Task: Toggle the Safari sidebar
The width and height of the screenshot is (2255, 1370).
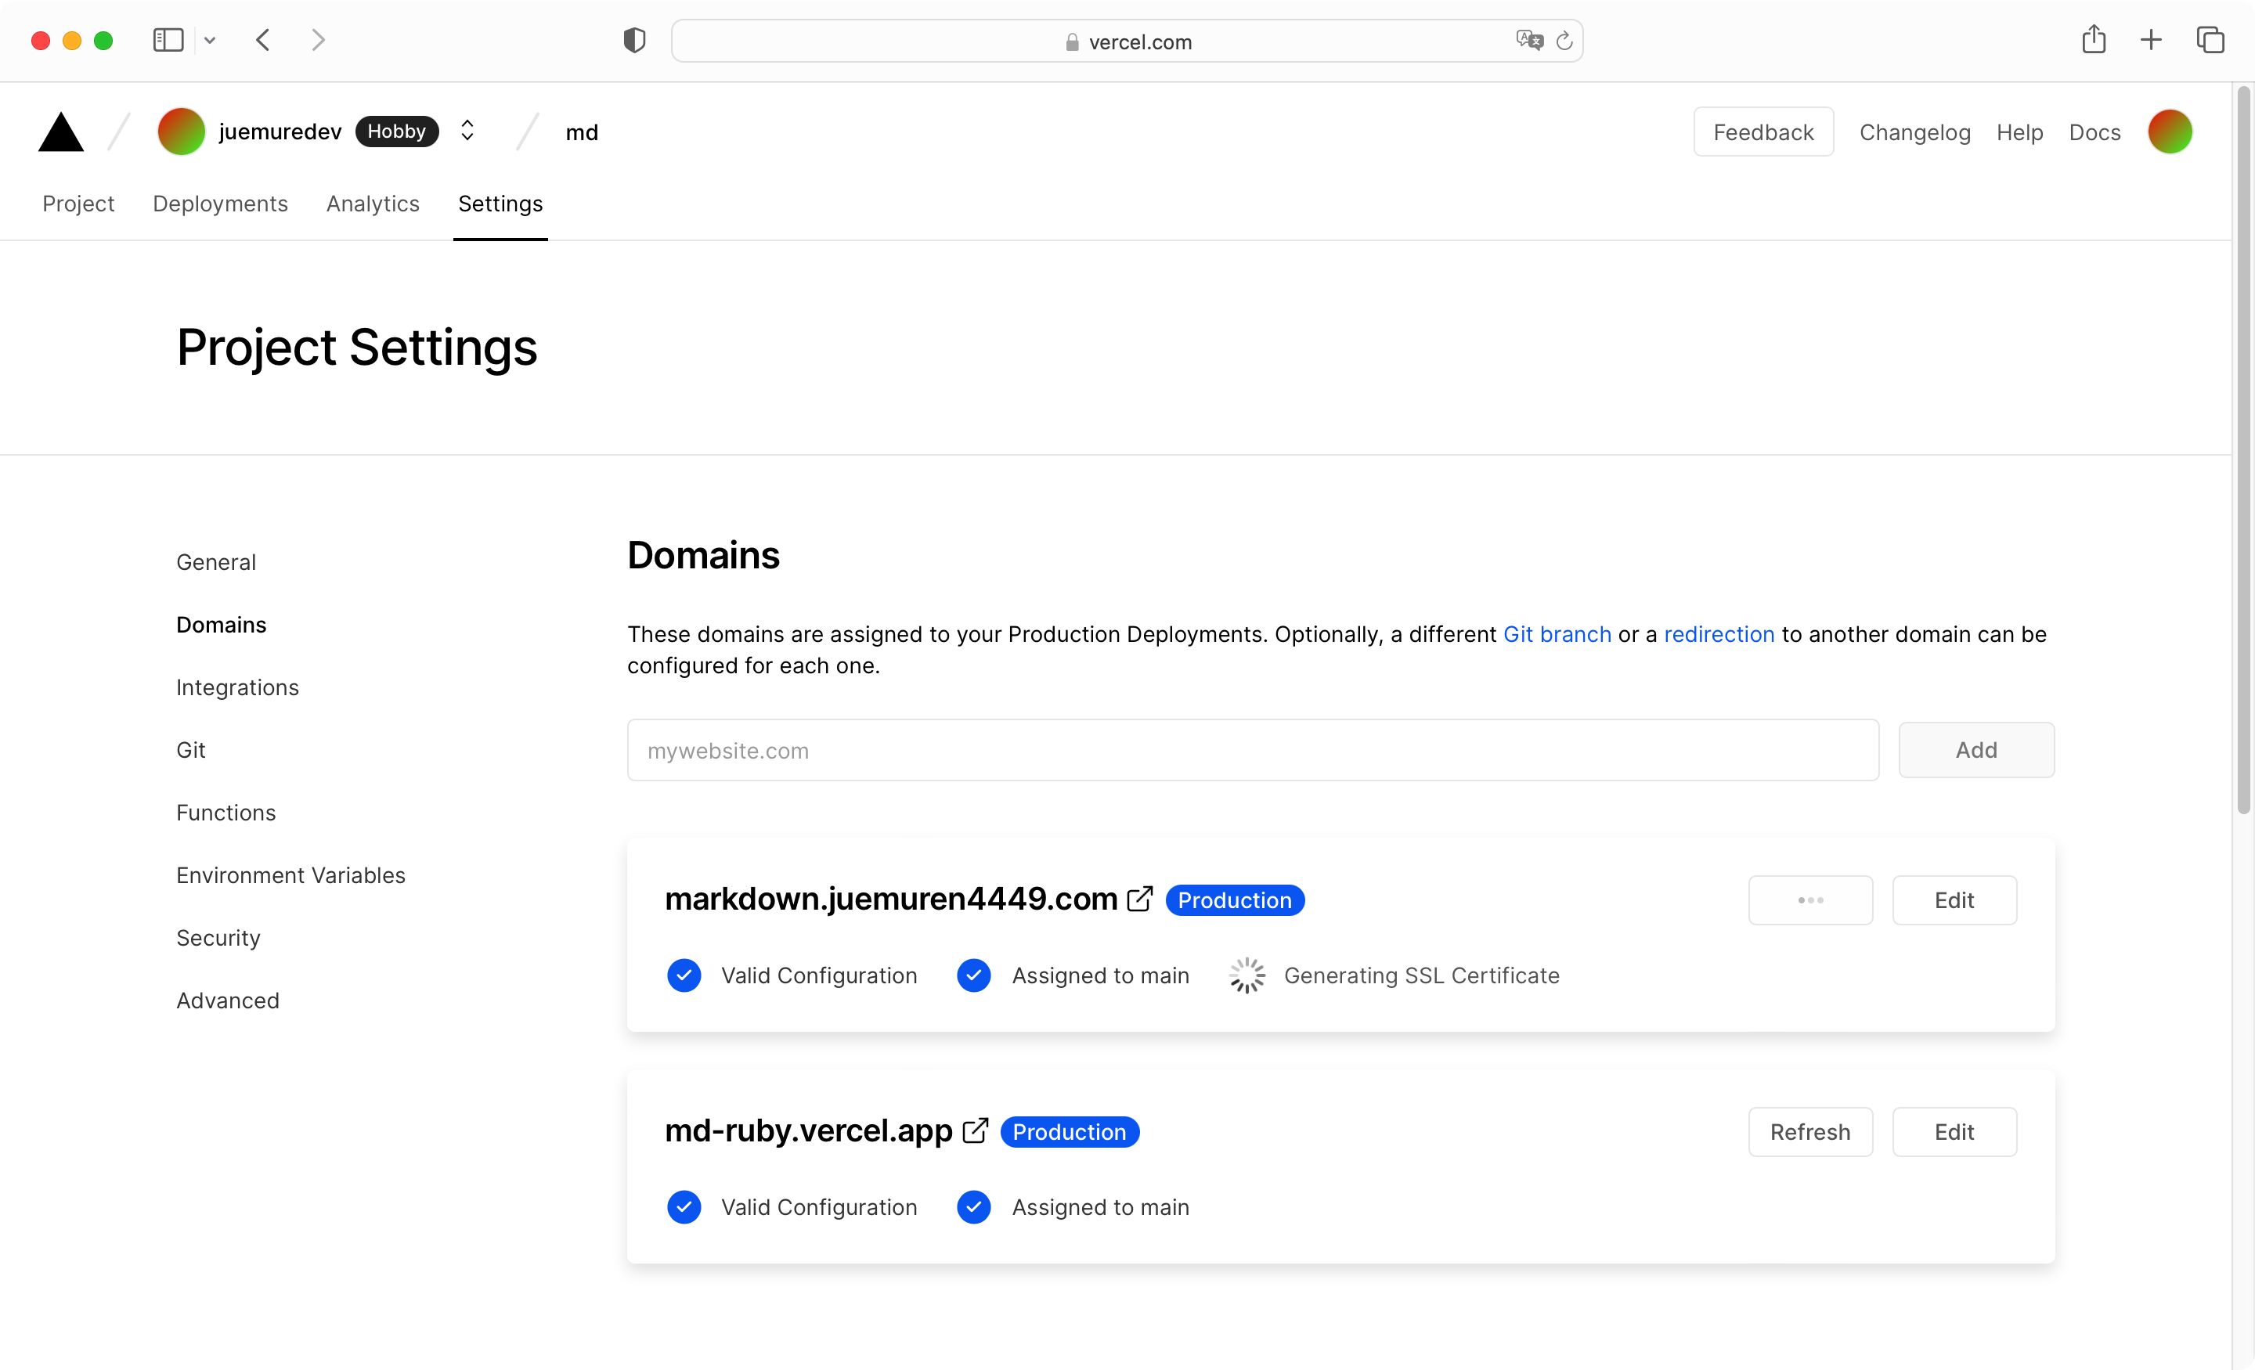Action: (168, 40)
